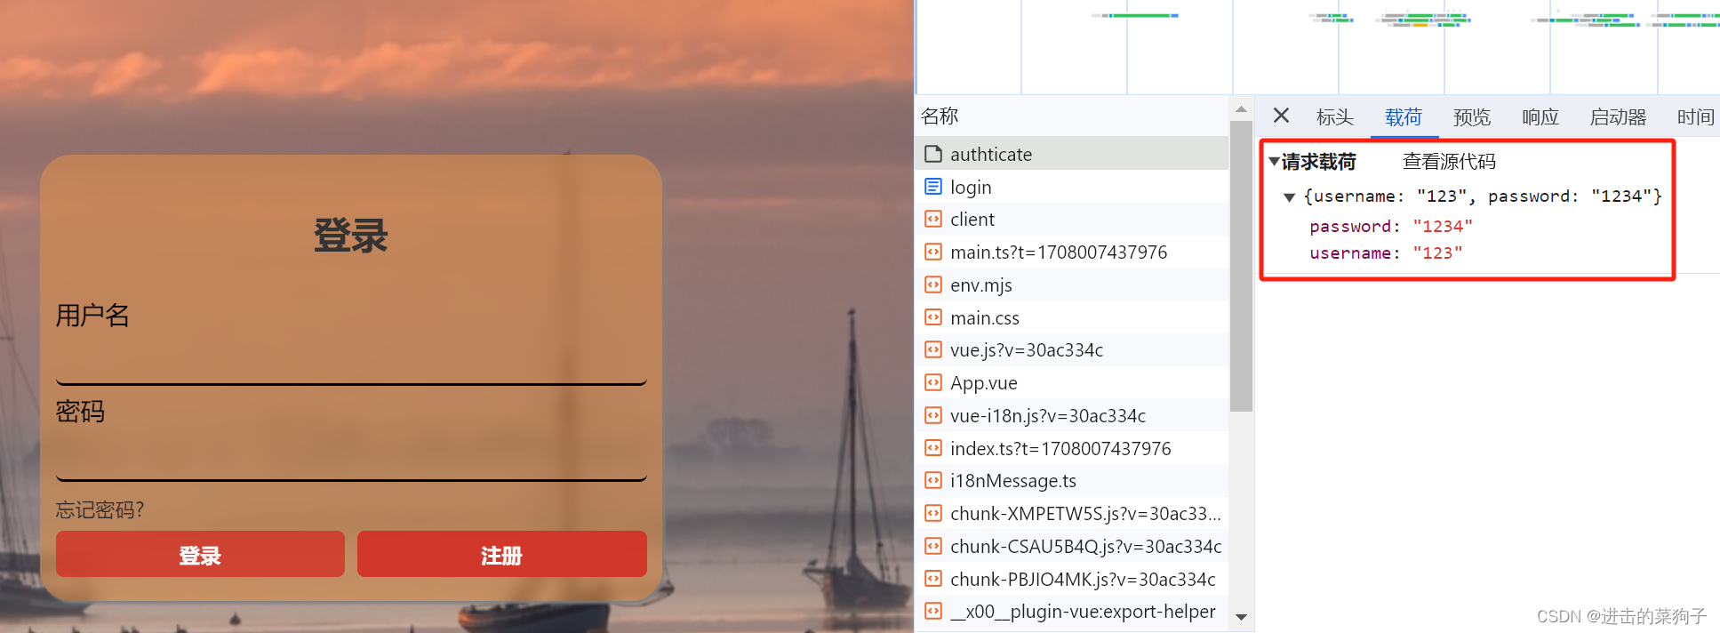Click the script icon beside index.ts
The image size is (1720, 633).
[932, 448]
